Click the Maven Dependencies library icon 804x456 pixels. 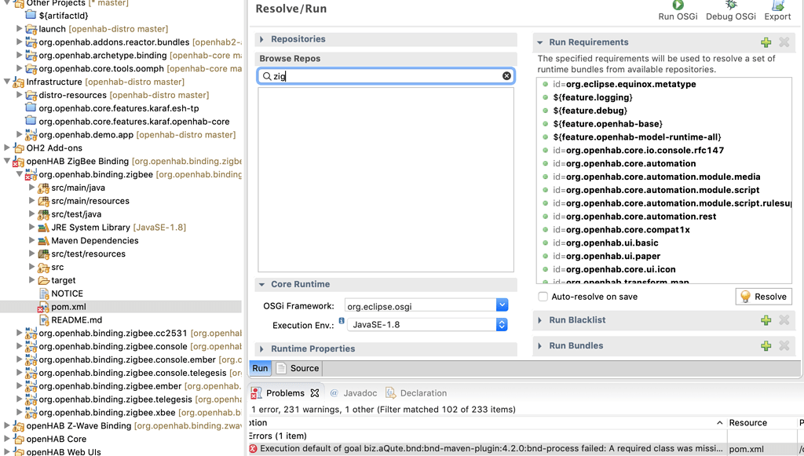point(44,241)
